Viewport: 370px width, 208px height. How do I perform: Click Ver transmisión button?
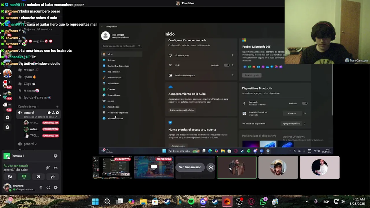coord(190,167)
